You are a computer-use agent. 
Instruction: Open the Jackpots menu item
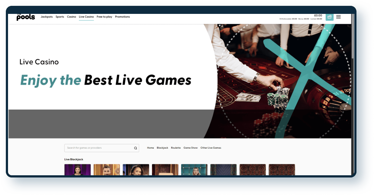tap(47, 17)
